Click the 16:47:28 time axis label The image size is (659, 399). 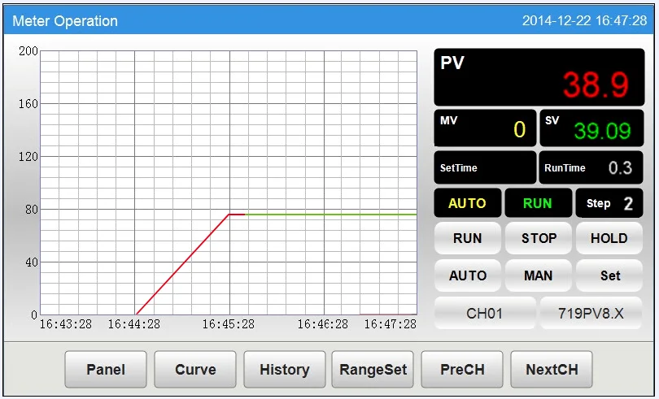[x=390, y=324]
